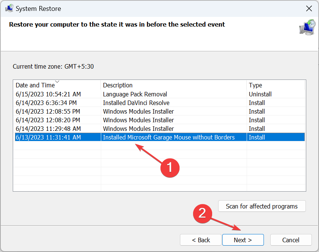The height and width of the screenshot is (252, 319).
Task: Click the 6/15/2023 10:54:21 AM date cell
Action: point(48,94)
